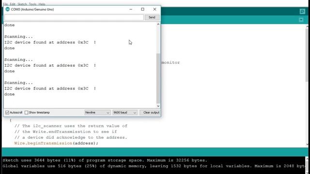Close the COM3 serial monitor window
310x174 pixels.
(155, 9)
